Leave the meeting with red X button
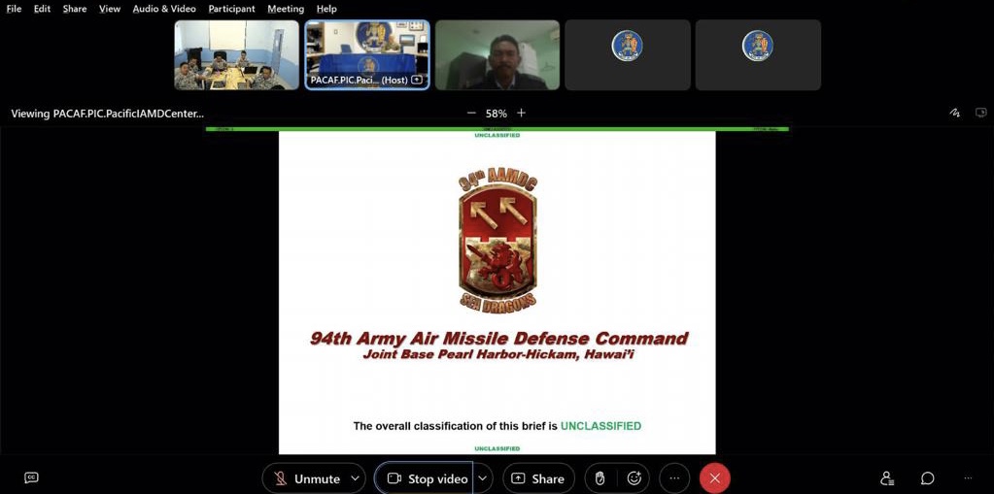 click(715, 478)
